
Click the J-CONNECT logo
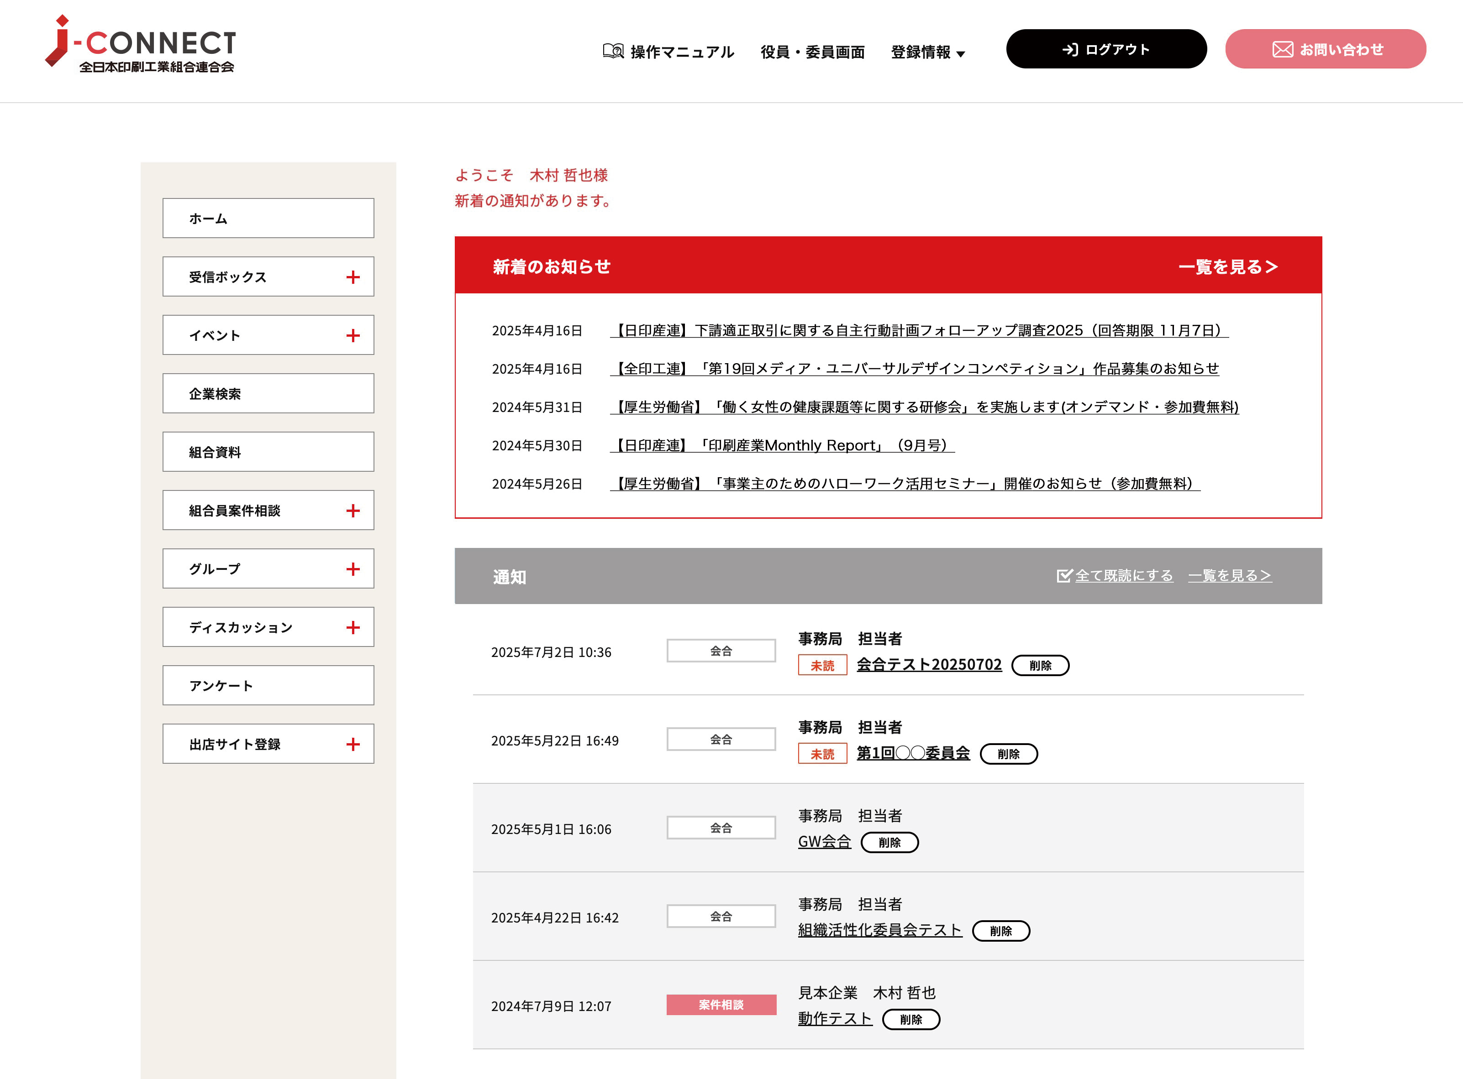pos(140,44)
